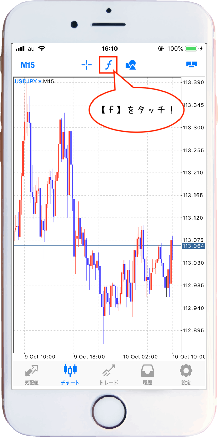Open the drawing objects shapes icon
This screenshot has width=218, height=437.
point(131,65)
